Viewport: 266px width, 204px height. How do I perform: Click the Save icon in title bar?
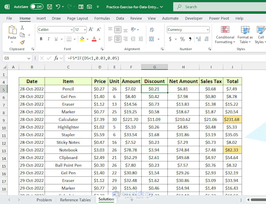click(49, 7)
